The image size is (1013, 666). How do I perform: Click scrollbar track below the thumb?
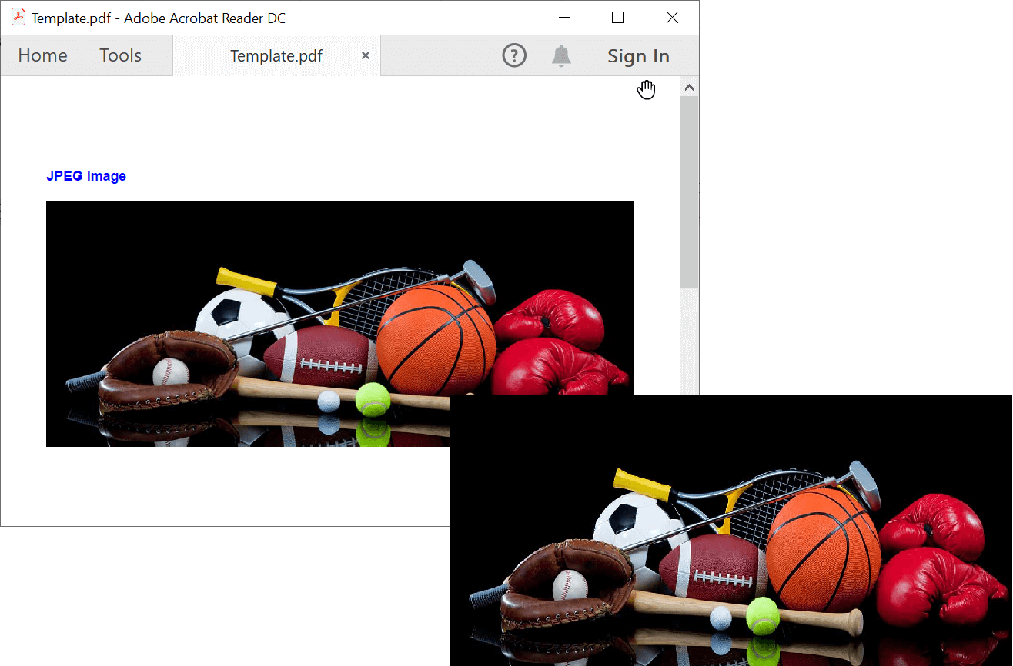(x=689, y=338)
